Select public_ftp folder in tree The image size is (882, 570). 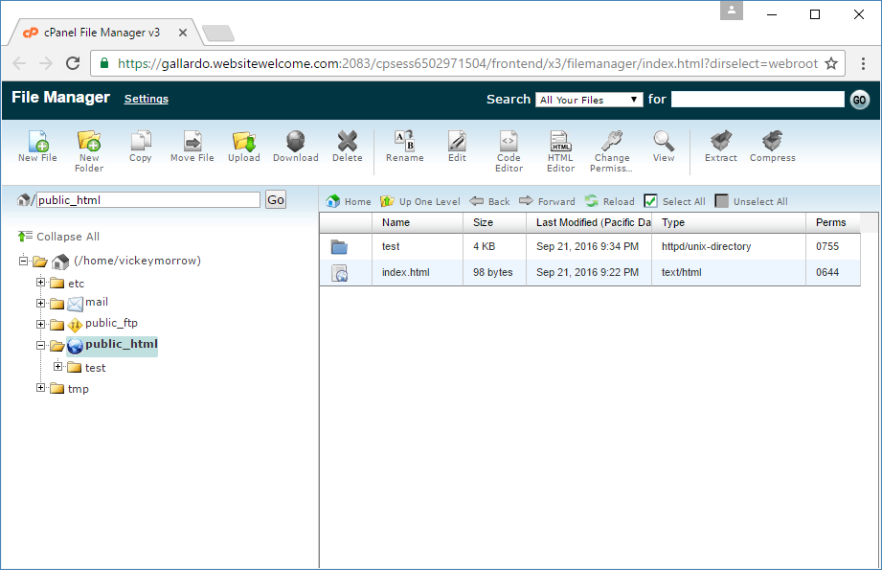tap(111, 323)
